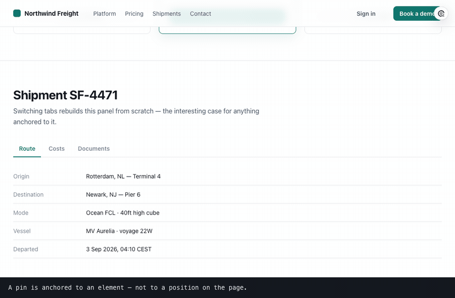This screenshot has width=455, height=298.
Task: Select 'Rotterdam, NL — Terminal 4' value
Action: [123, 176]
